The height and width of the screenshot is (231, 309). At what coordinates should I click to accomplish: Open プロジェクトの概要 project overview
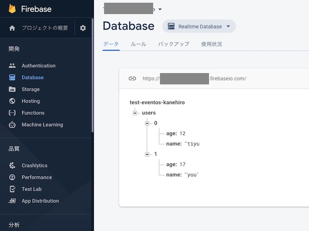point(45,28)
